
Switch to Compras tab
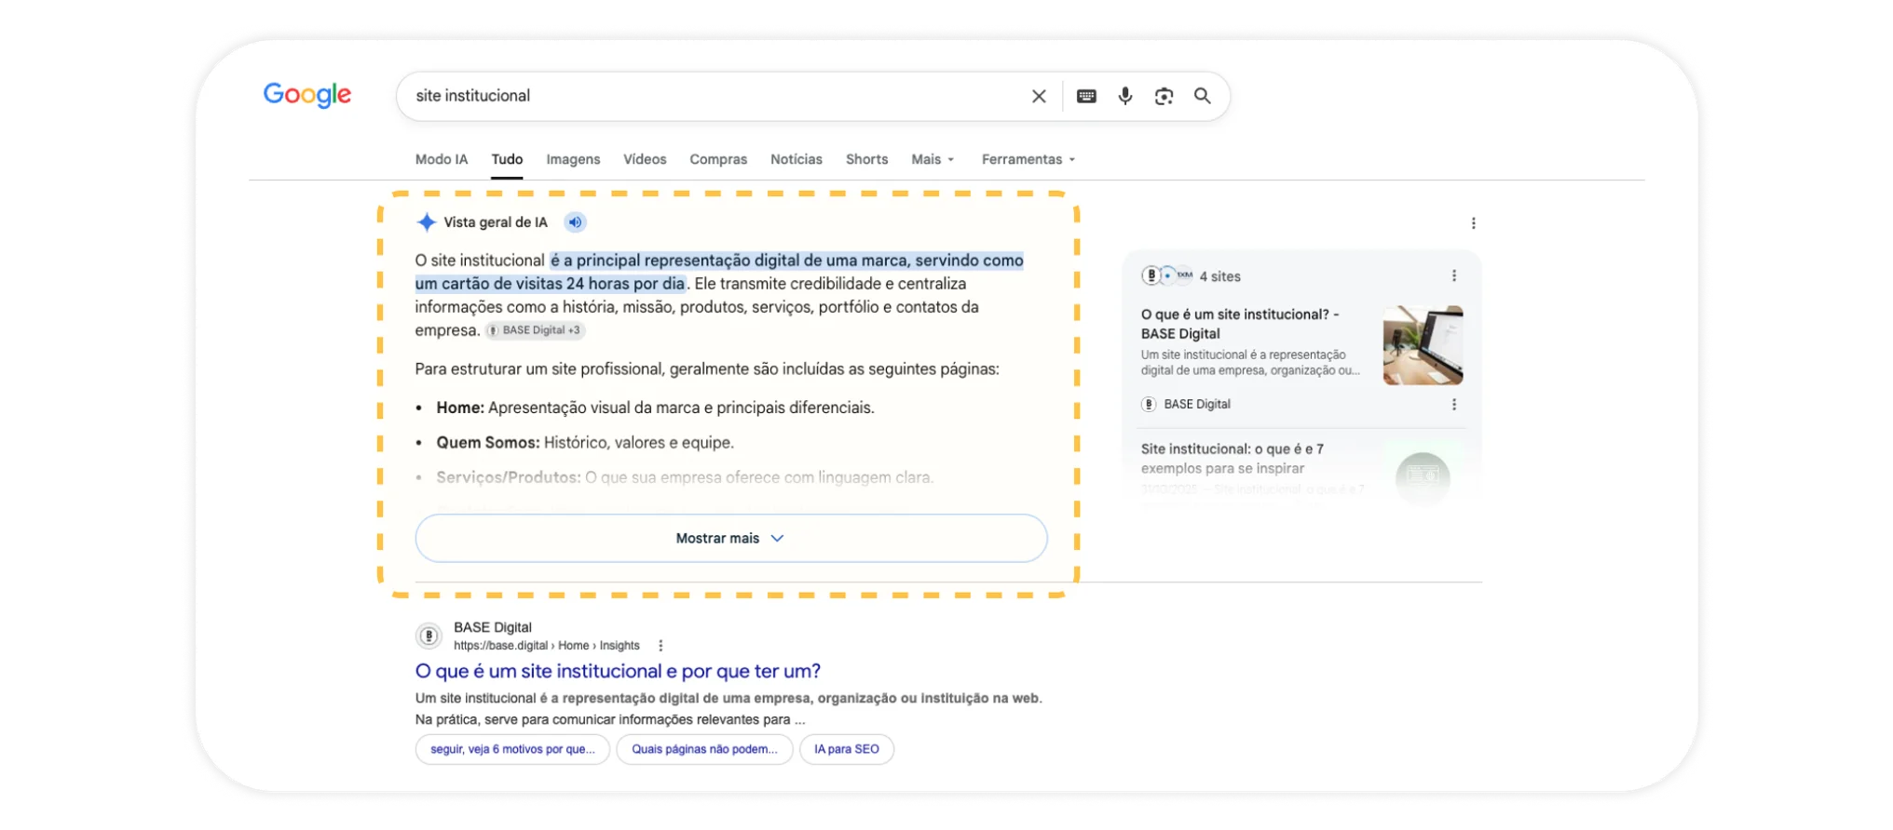[718, 159]
